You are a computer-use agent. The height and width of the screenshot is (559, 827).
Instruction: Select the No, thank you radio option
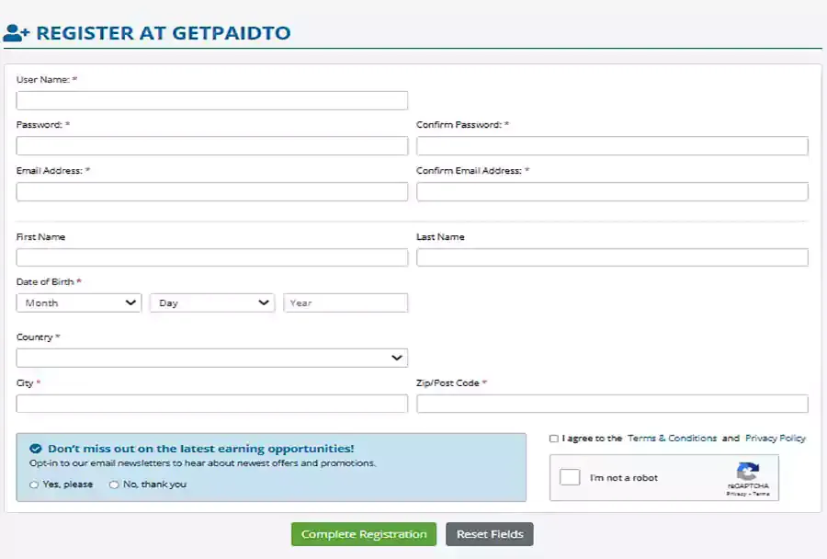click(x=114, y=485)
